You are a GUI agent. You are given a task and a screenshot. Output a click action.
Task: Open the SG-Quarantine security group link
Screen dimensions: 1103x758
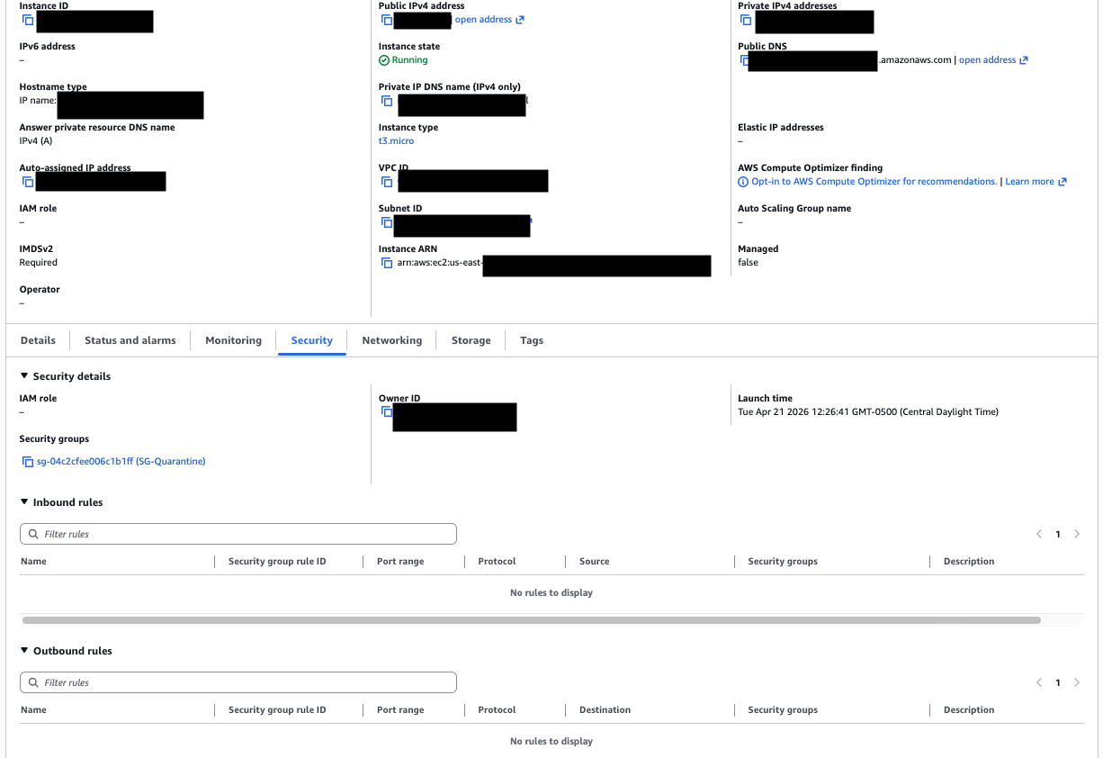coord(121,462)
